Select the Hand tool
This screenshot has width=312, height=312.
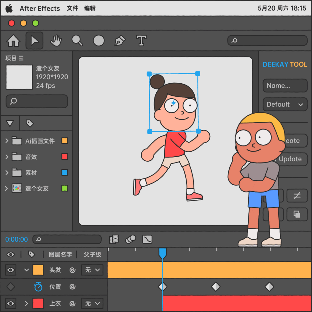click(56, 41)
